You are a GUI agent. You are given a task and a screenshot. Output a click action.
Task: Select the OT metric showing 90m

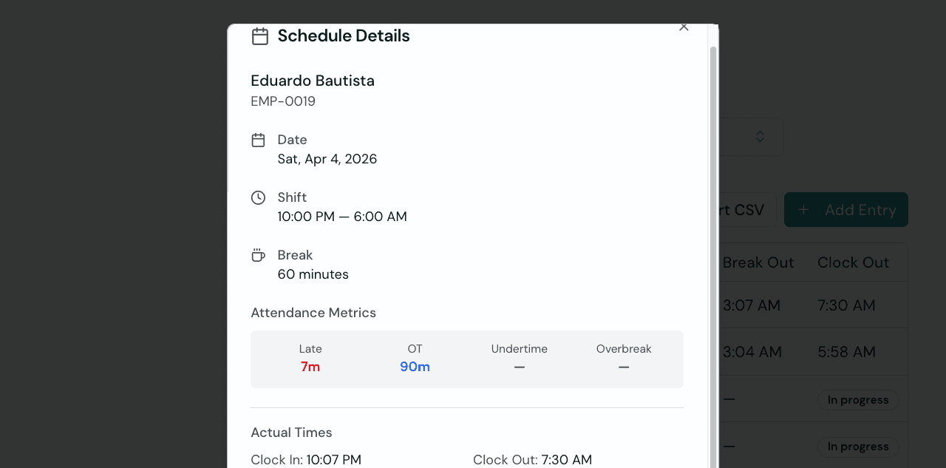click(x=415, y=366)
